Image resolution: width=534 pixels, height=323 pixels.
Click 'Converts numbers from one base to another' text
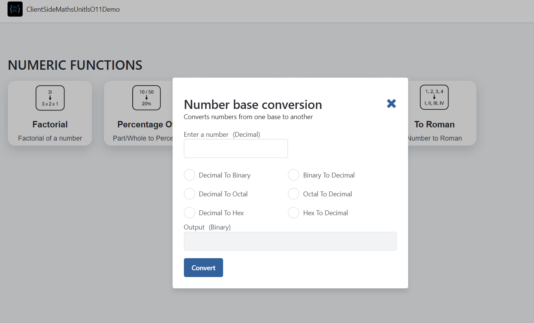click(x=248, y=117)
